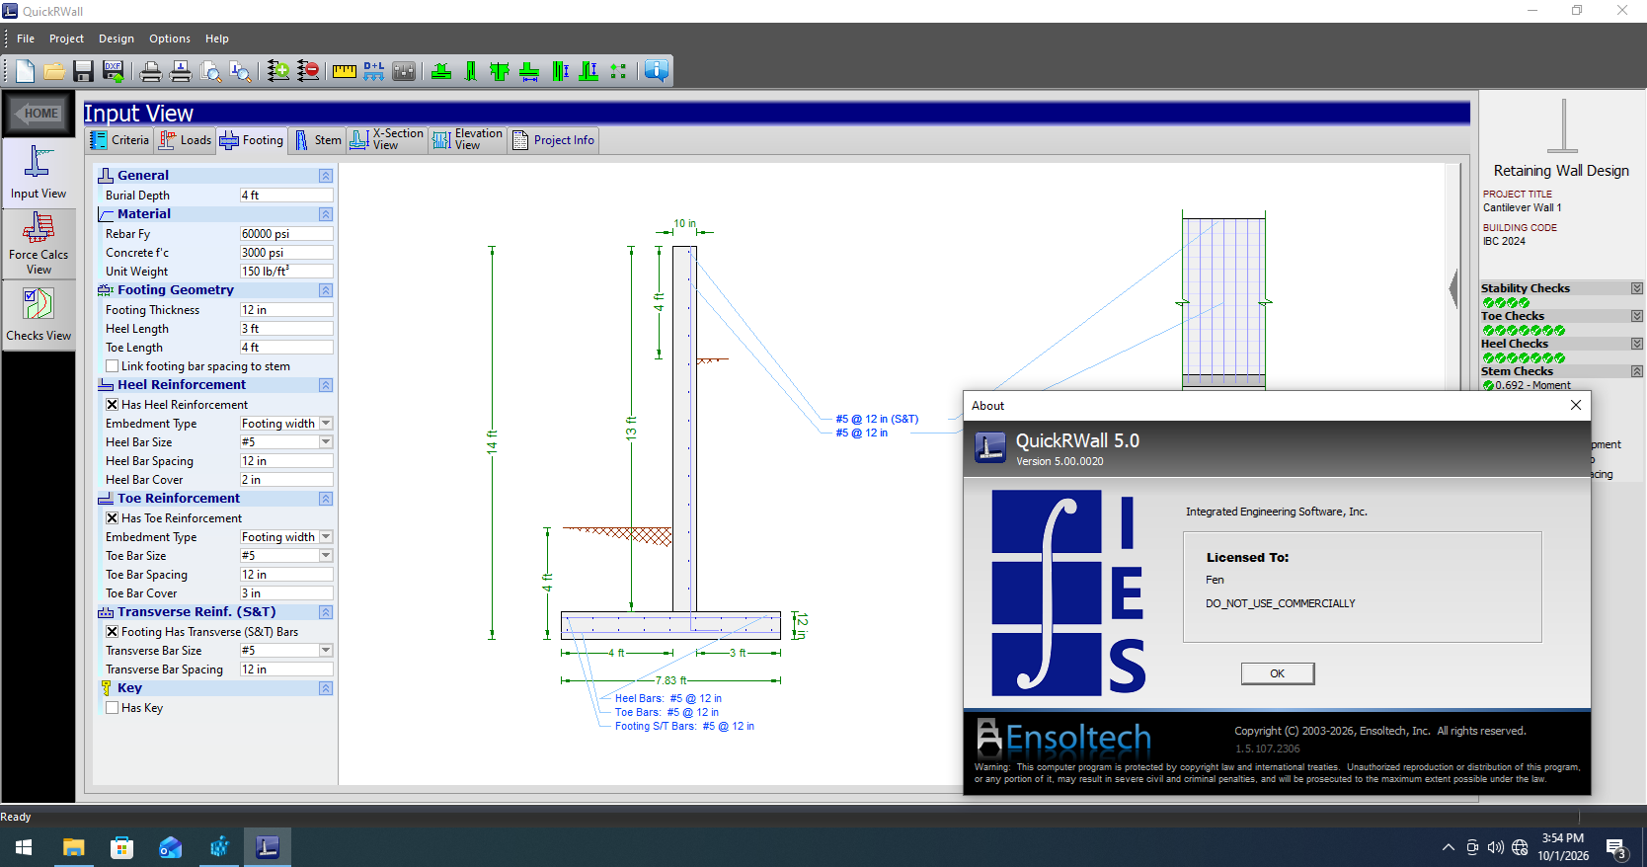Select Input View in the sidebar
This screenshot has height=867, width=1647.
[x=39, y=173]
